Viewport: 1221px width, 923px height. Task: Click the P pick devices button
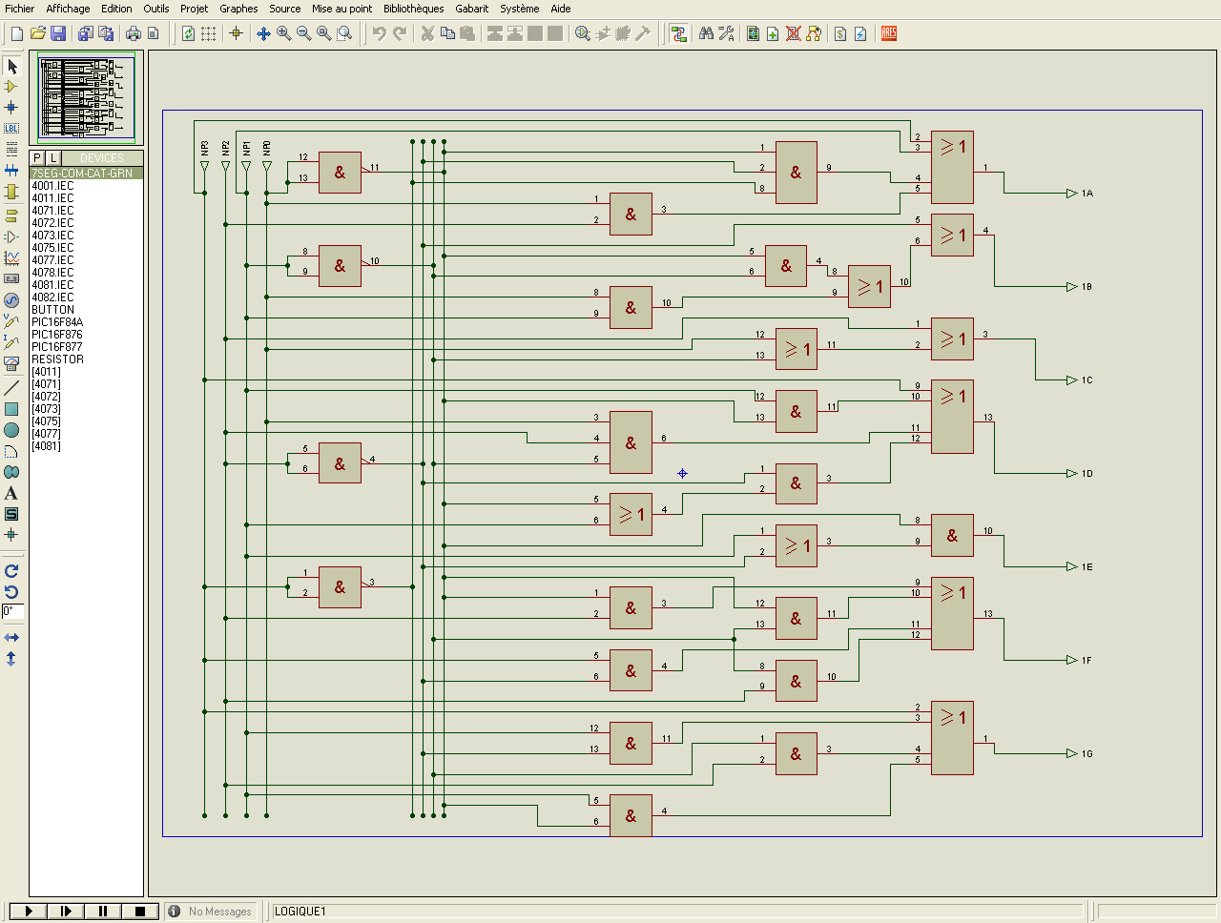pyautogui.click(x=37, y=157)
